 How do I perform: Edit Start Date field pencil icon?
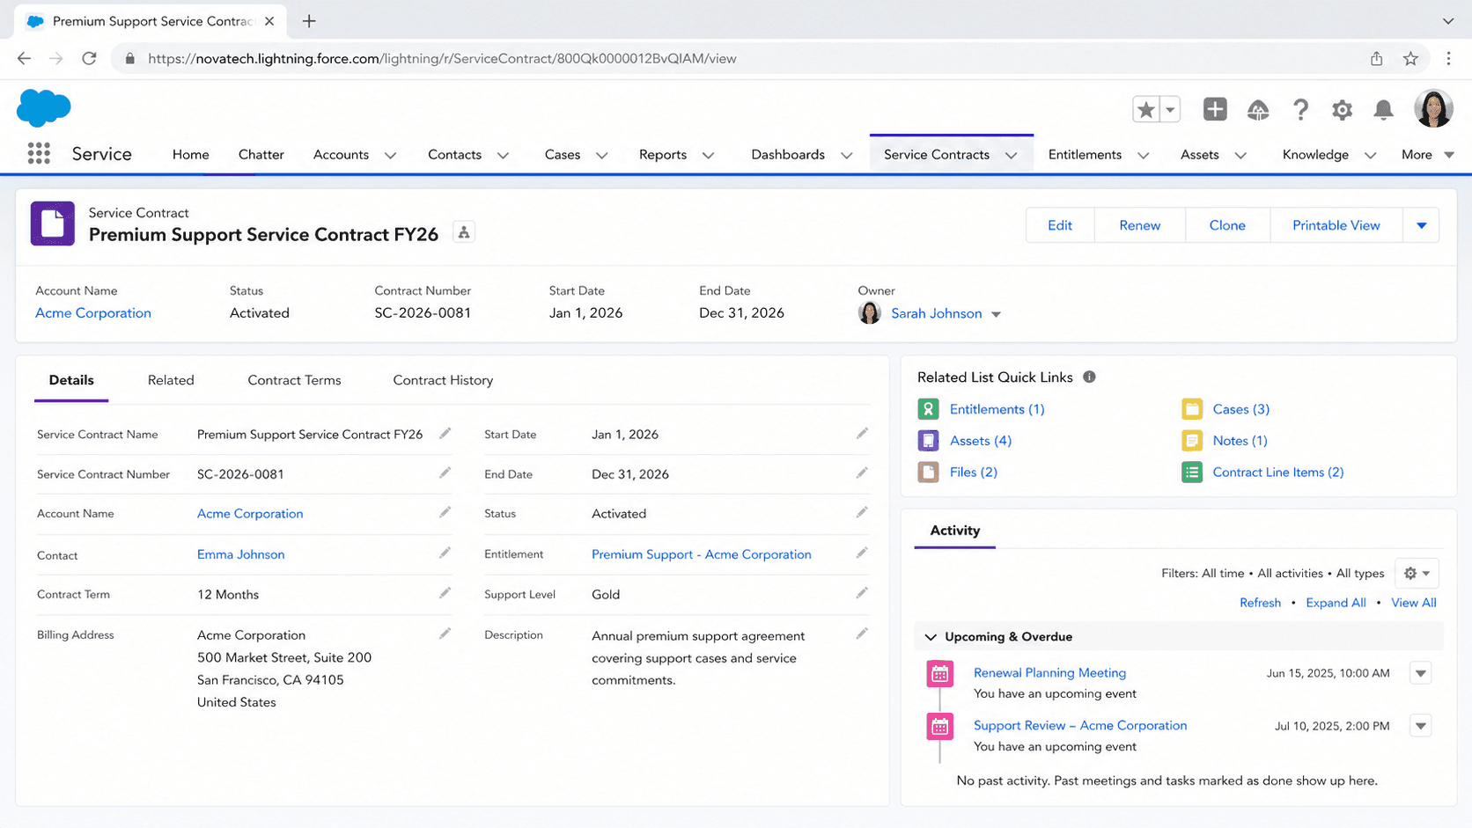click(862, 433)
